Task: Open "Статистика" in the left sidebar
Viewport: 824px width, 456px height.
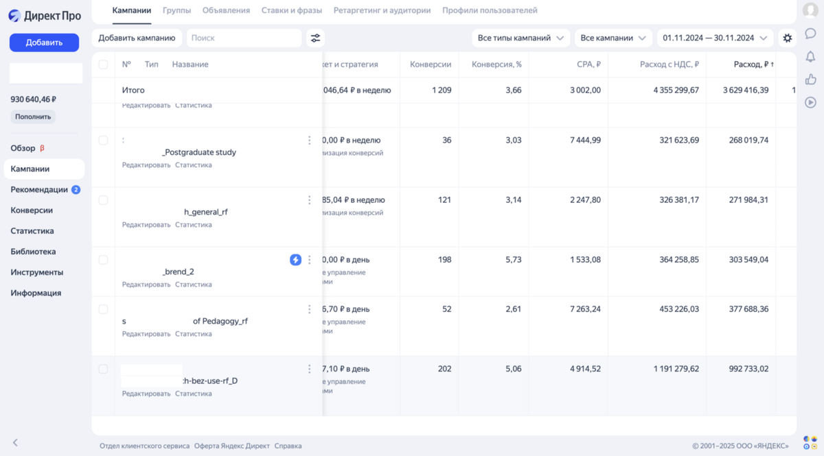Action: coord(32,231)
